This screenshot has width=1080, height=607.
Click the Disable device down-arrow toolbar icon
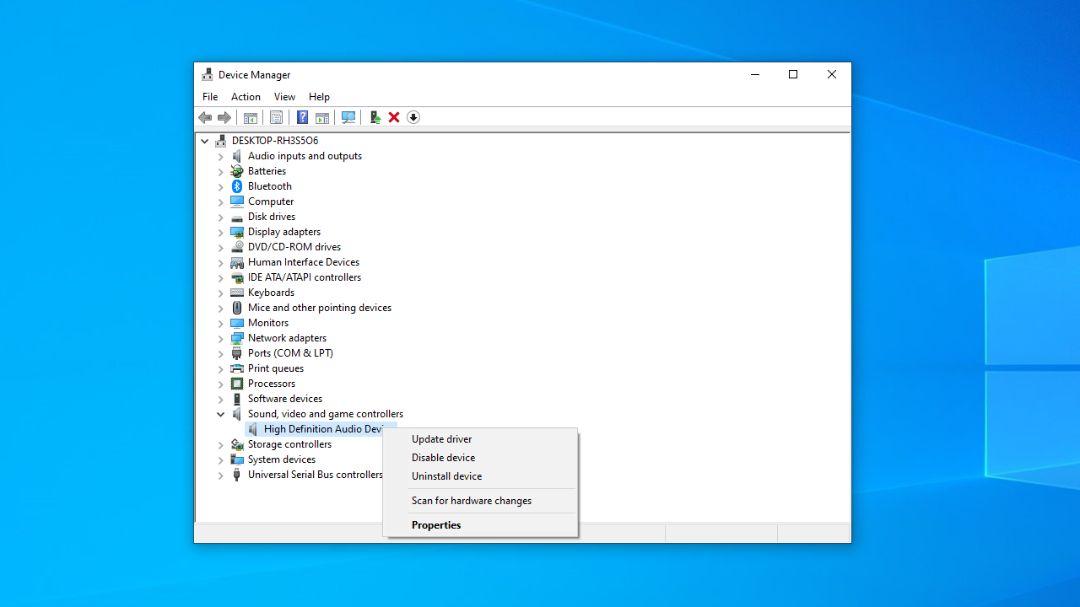tap(413, 117)
